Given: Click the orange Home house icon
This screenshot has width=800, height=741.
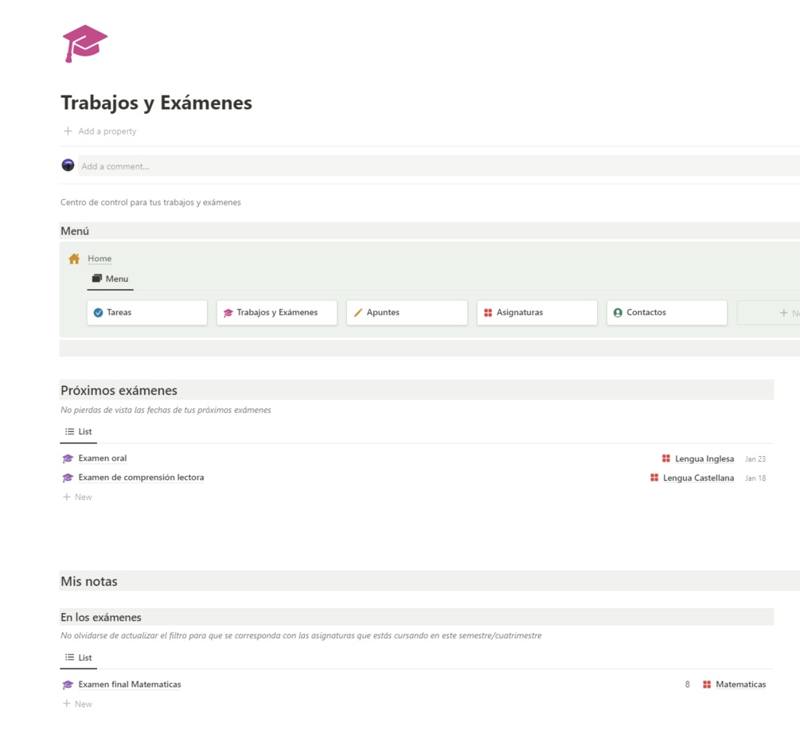Looking at the screenshot, I should coord(74,259).
